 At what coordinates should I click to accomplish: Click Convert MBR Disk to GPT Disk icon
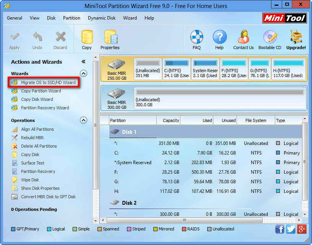point(15,197)
